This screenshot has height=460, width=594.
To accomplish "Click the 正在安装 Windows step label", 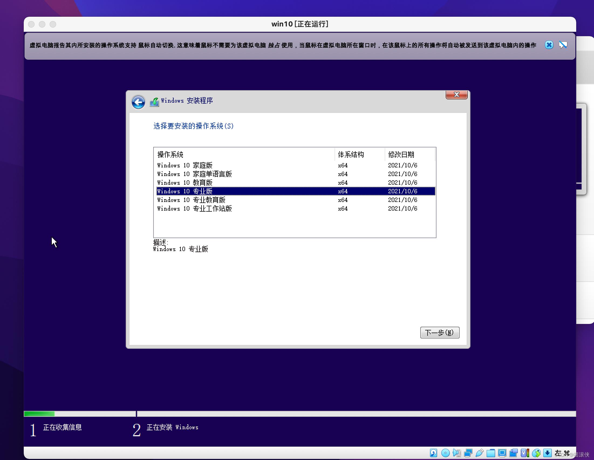I will pos(172,427).
